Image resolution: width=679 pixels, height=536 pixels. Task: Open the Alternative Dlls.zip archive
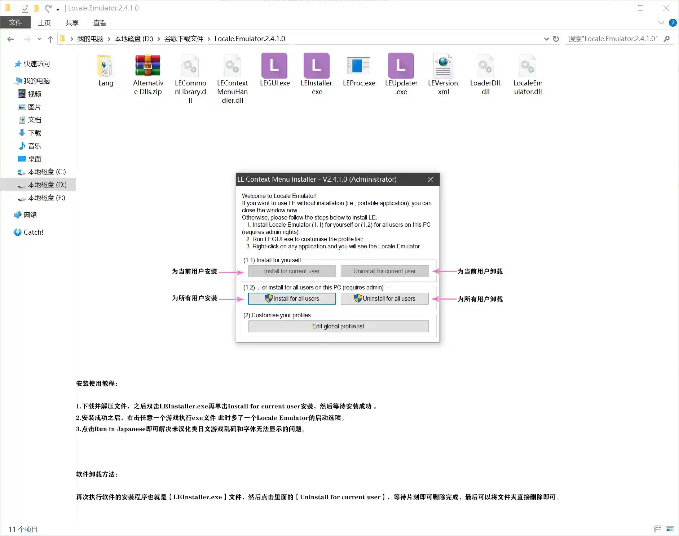pos(148,66)
